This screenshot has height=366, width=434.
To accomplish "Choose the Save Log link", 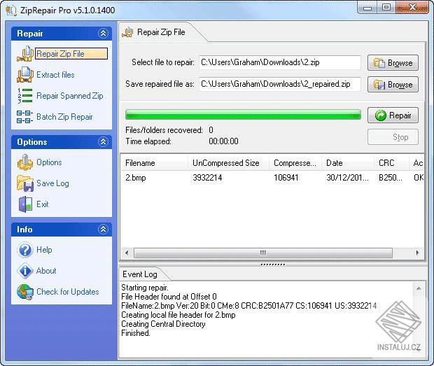I will pyautogui.click(x=52, y=183).
